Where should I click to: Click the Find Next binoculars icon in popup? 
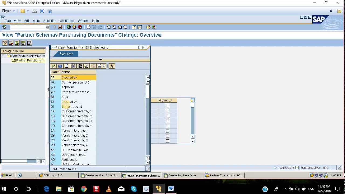80,66
